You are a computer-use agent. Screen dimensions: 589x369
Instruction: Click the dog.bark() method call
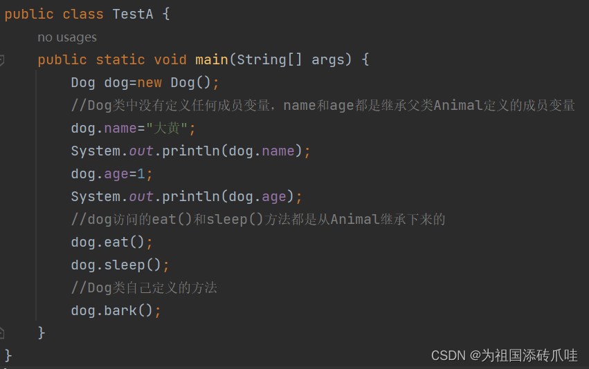click(116, 311)
